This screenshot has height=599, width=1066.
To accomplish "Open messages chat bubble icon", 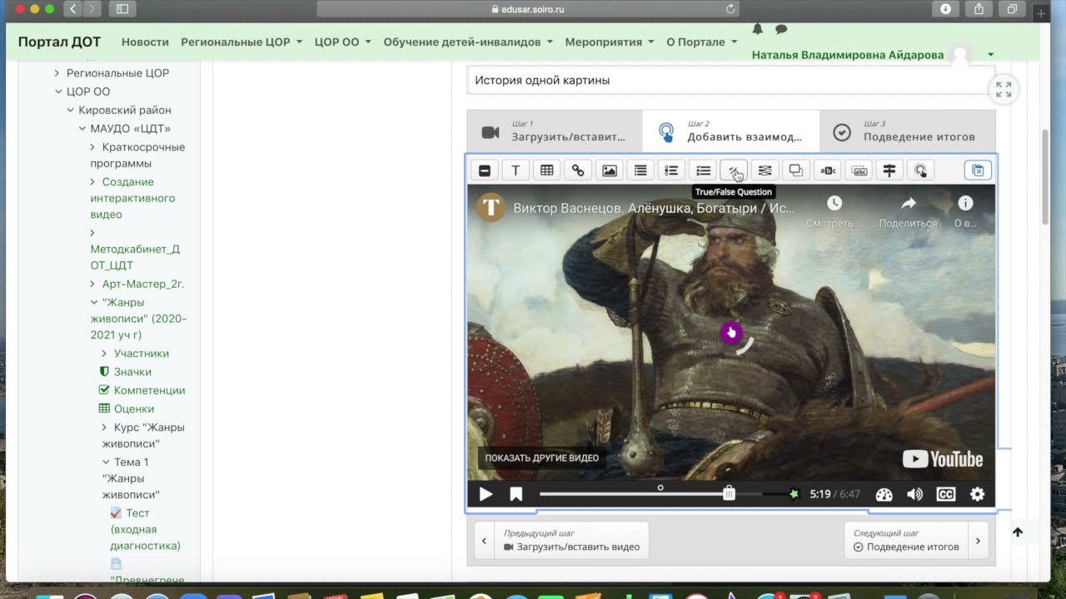I will point(781,29).
